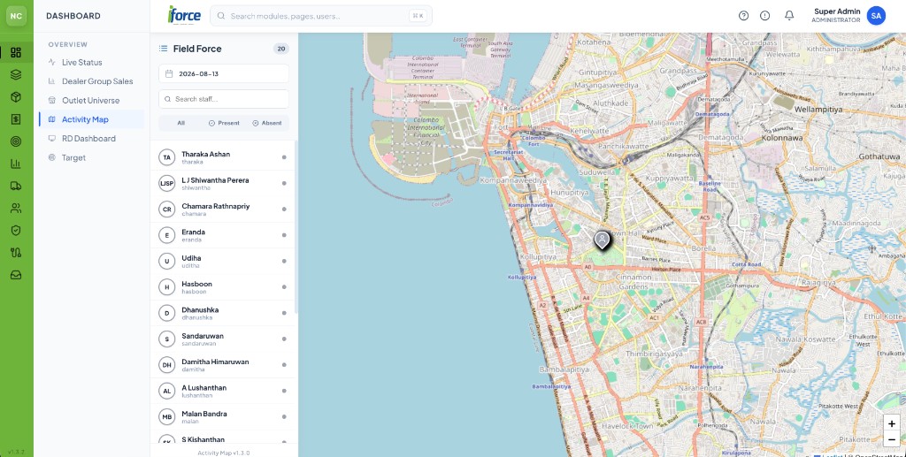Select Udiha in staff list
Image resolution: width=906 pixels, height=457 pixels.
click(222, 261)
